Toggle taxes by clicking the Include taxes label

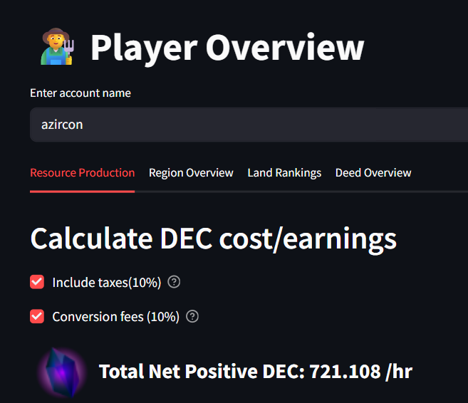point(107,282)
